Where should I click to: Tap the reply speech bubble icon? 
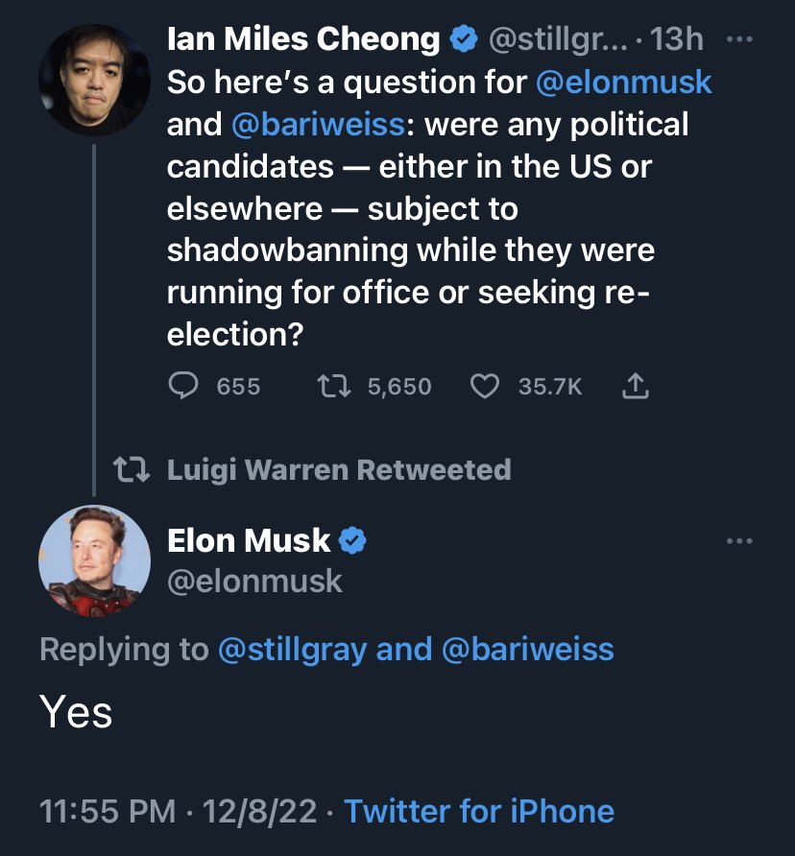coord(183,386)
